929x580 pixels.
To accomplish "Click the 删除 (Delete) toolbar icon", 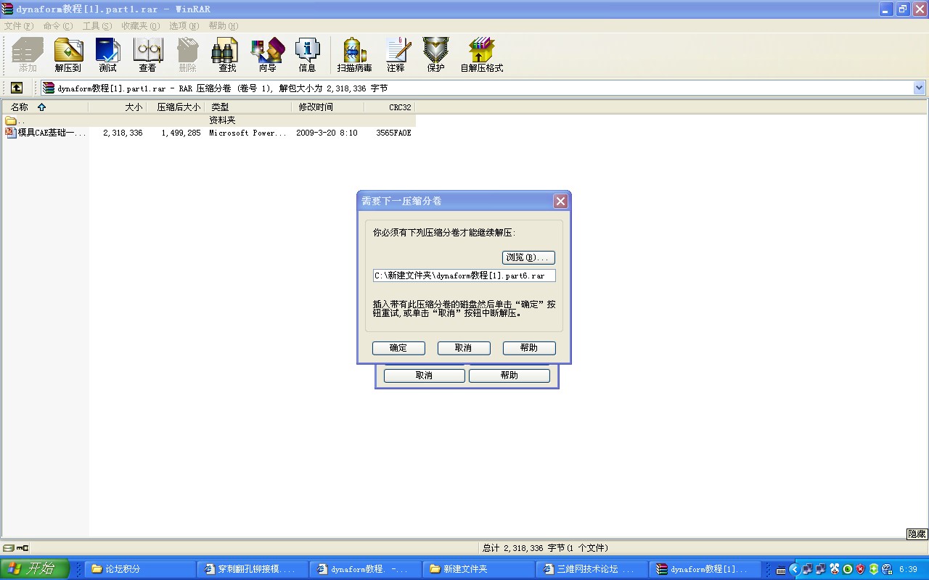I will pyautogui.click(x=187, y=55).
